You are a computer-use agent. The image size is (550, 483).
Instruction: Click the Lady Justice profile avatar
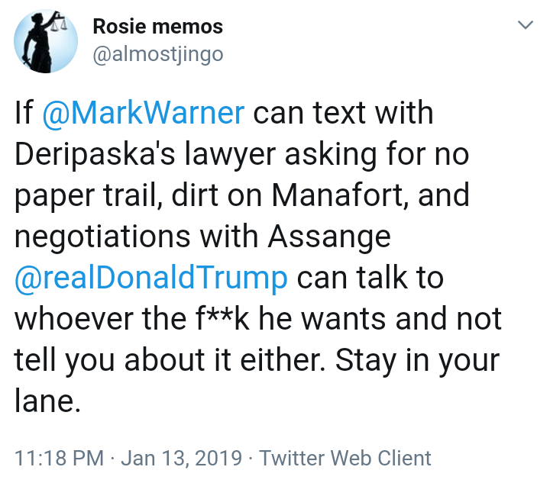(46, 41)
